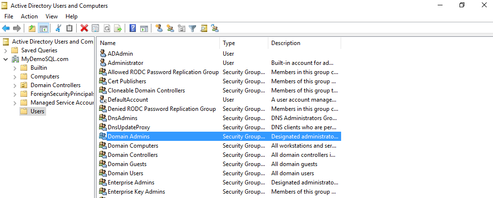Click the red Delete icon
Image resolution: width=493 pixels, height=198 pixels.
pos(84,29)
